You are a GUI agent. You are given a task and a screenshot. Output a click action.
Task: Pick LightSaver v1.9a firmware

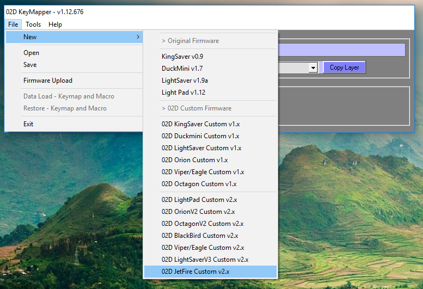coord(185,81)
